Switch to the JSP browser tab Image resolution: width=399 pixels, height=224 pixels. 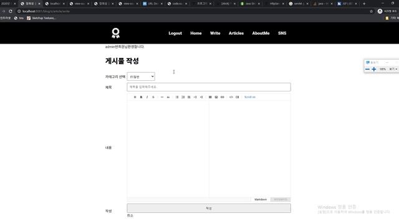tap(347, 4)
